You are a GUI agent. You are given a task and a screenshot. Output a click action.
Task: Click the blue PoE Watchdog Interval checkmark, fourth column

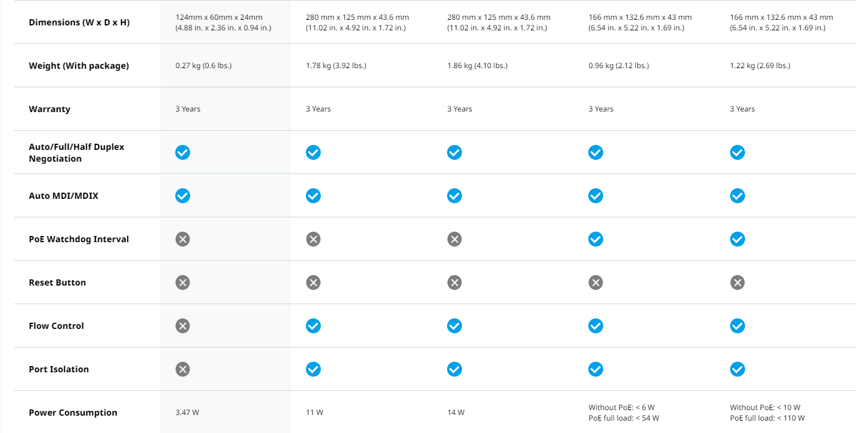click(x=596, y=239)
